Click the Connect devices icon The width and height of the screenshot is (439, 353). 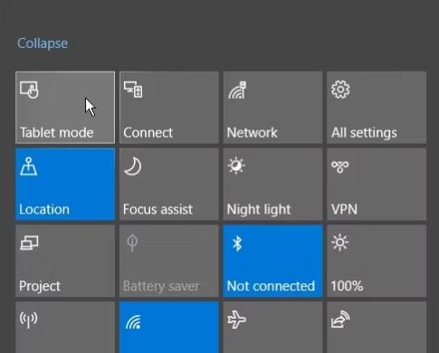coord(133,90)
